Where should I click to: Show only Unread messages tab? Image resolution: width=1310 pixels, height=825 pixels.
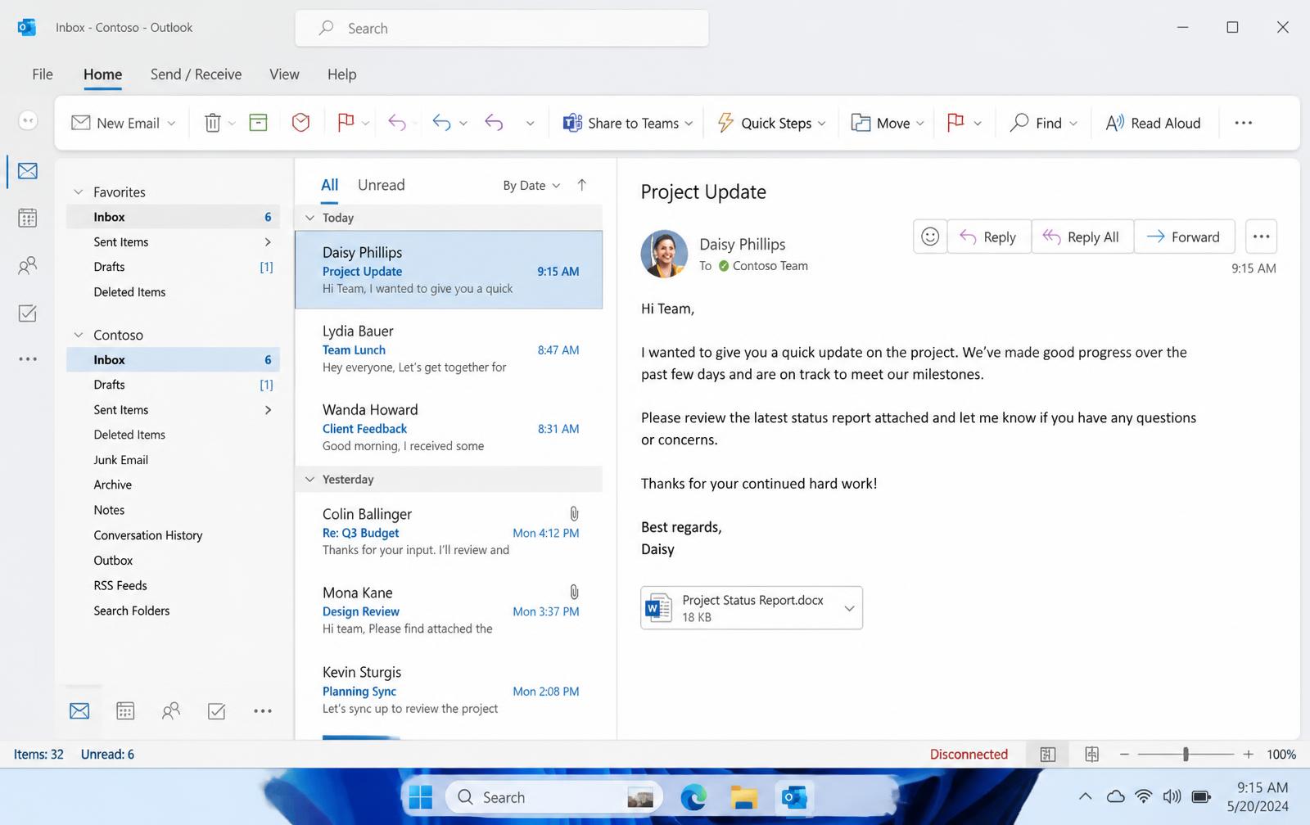[381, 185]
